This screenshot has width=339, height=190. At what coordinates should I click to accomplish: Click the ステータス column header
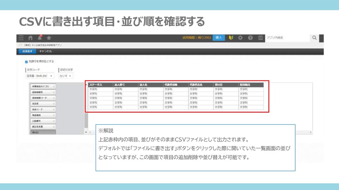pos(101,85)
